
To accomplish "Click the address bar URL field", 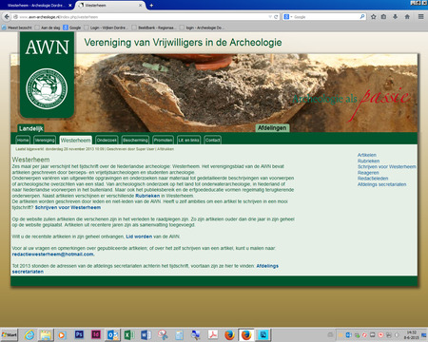I will pyautogui.click(x=143, y=17).
